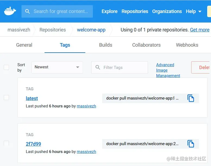Viewport: 211px width, 166px height.
Task: Tick the select-all tags checkbox
Action: pyautogui.click(x=7, y=67)
